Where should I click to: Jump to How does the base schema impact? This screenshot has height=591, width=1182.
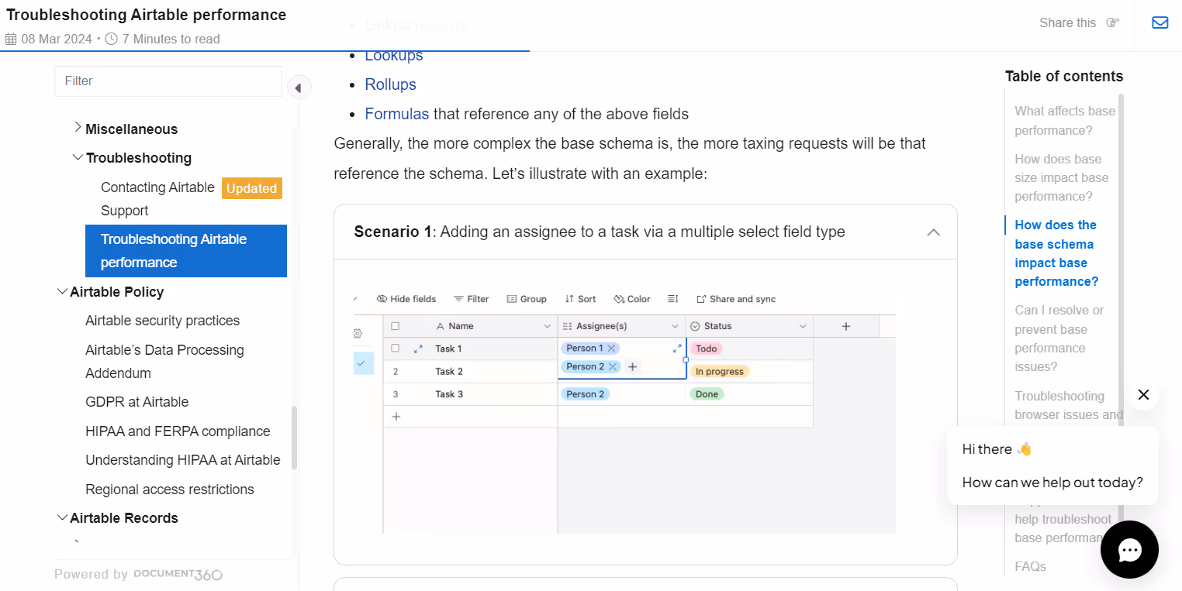click(x=1057, y=253)
